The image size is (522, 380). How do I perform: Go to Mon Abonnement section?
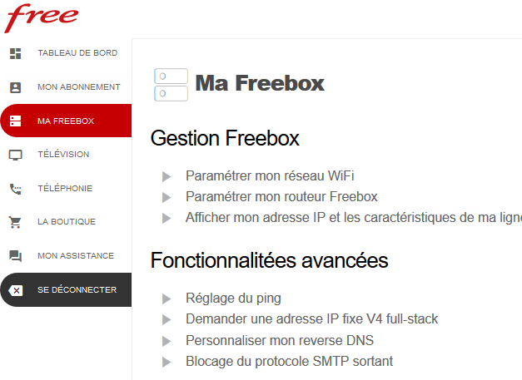pyautogui.click(x=79, y=87)
